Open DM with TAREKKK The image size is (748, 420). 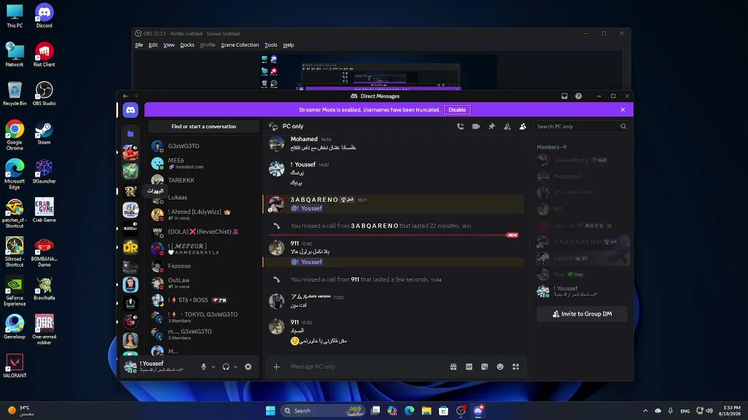click(x=204, y=180)
